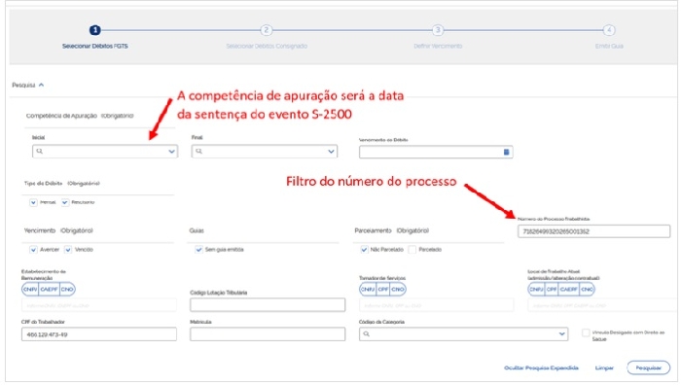
Task: Go to step 3 Definir Vencimento
Action: point(438,30)
